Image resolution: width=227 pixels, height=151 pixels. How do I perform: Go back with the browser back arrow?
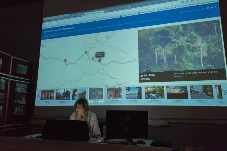point(45,24)
